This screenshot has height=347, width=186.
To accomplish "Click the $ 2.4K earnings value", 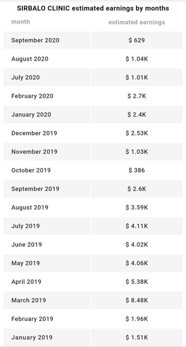I will click(x=137, y=114).
